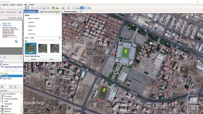The height and width of the screenshot is (114, 203).
Task: Start the Record a Tour tool
Action: (48, 8)
